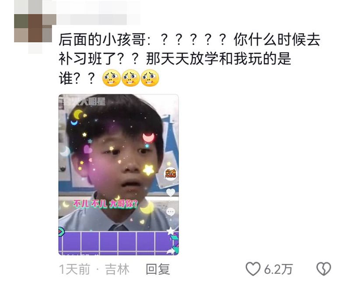
Task: Tap the 不儿不儿大哥你 caption text
Action: click(106, 204)
